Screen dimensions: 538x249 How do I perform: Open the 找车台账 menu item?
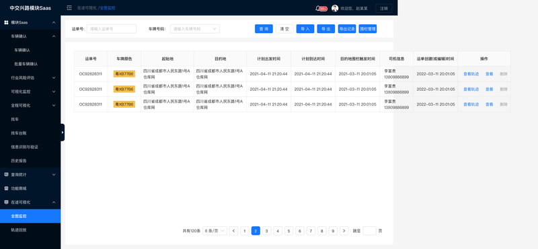[30, 133]
